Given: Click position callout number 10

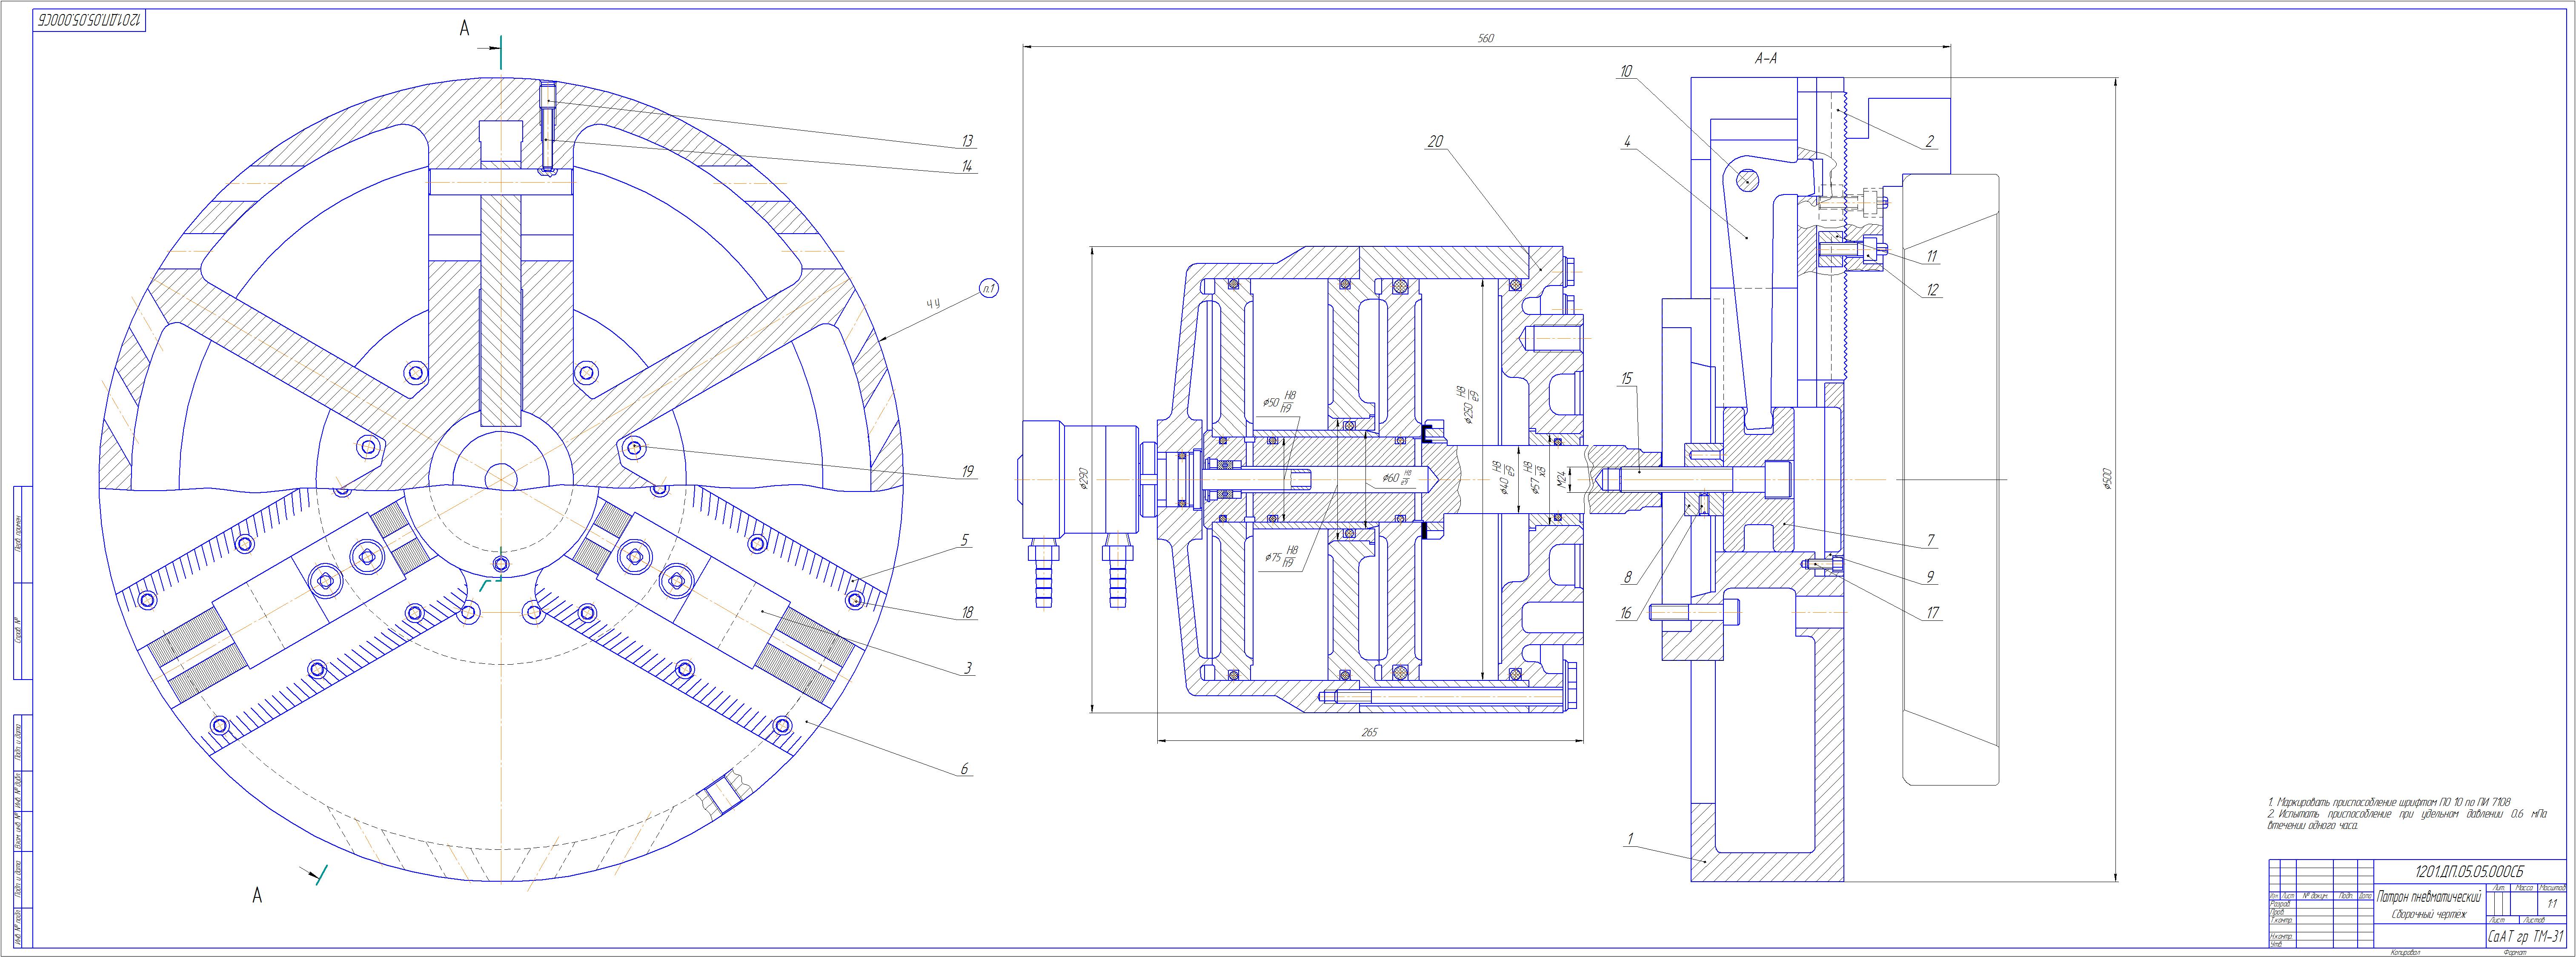Looking at the screenshot, I should click(x=1626, y=71).
